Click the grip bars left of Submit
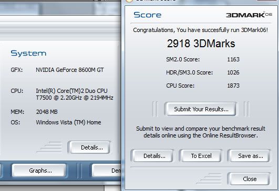Image resolution: width=279 pixels, height=191 pixels. pos(156,109)
